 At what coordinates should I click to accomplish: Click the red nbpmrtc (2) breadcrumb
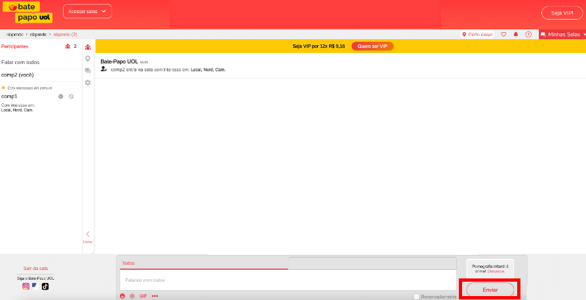coord(65,34)
